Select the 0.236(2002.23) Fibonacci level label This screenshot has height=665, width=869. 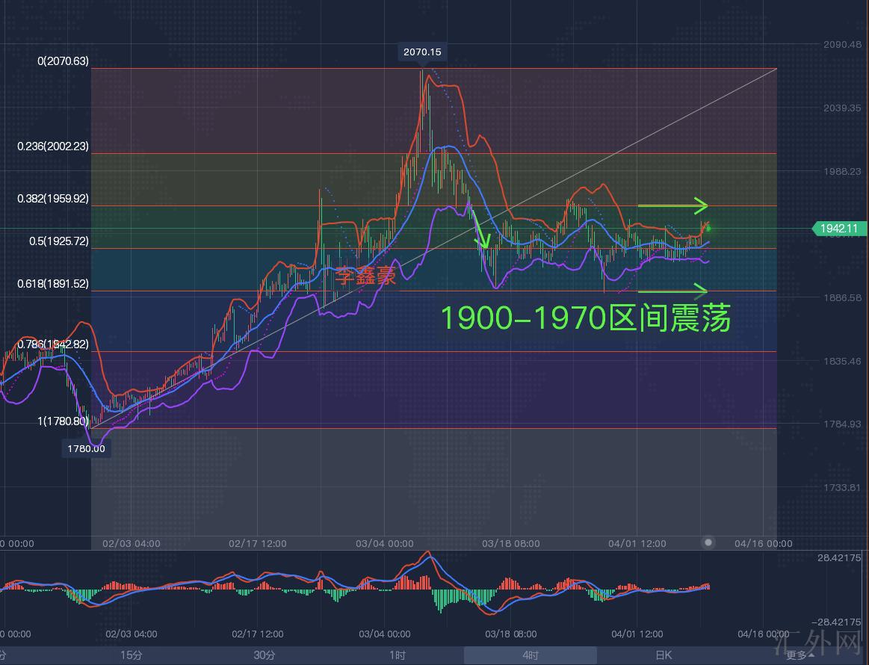tap(52, 146)
